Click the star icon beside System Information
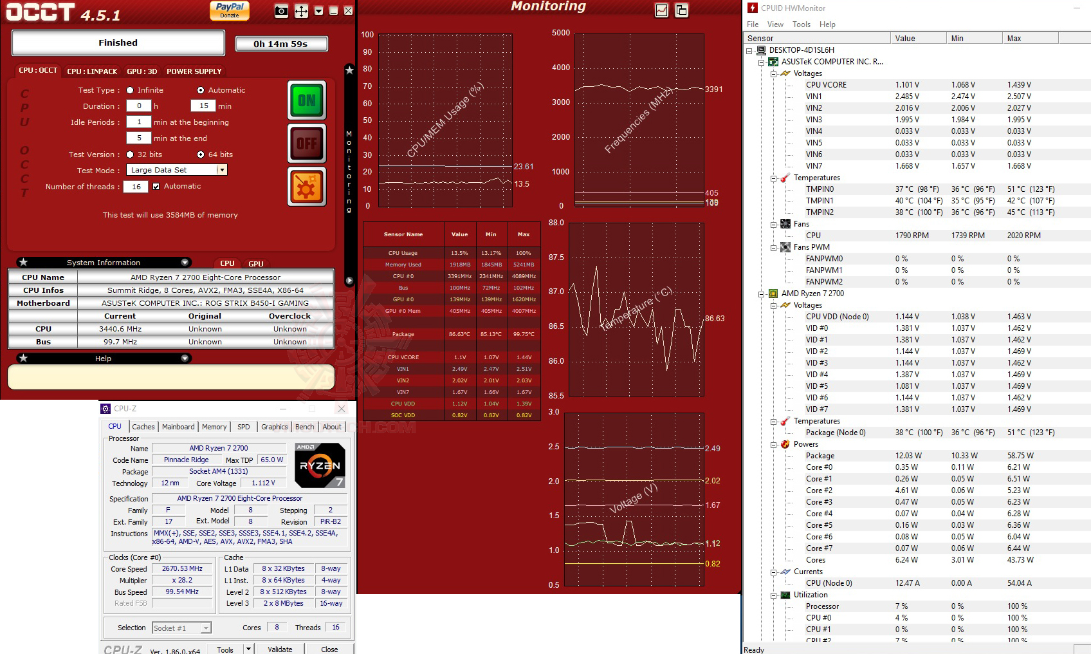Image resolution: width=1091 pixels, height=654 pixels. click(24, 262)
